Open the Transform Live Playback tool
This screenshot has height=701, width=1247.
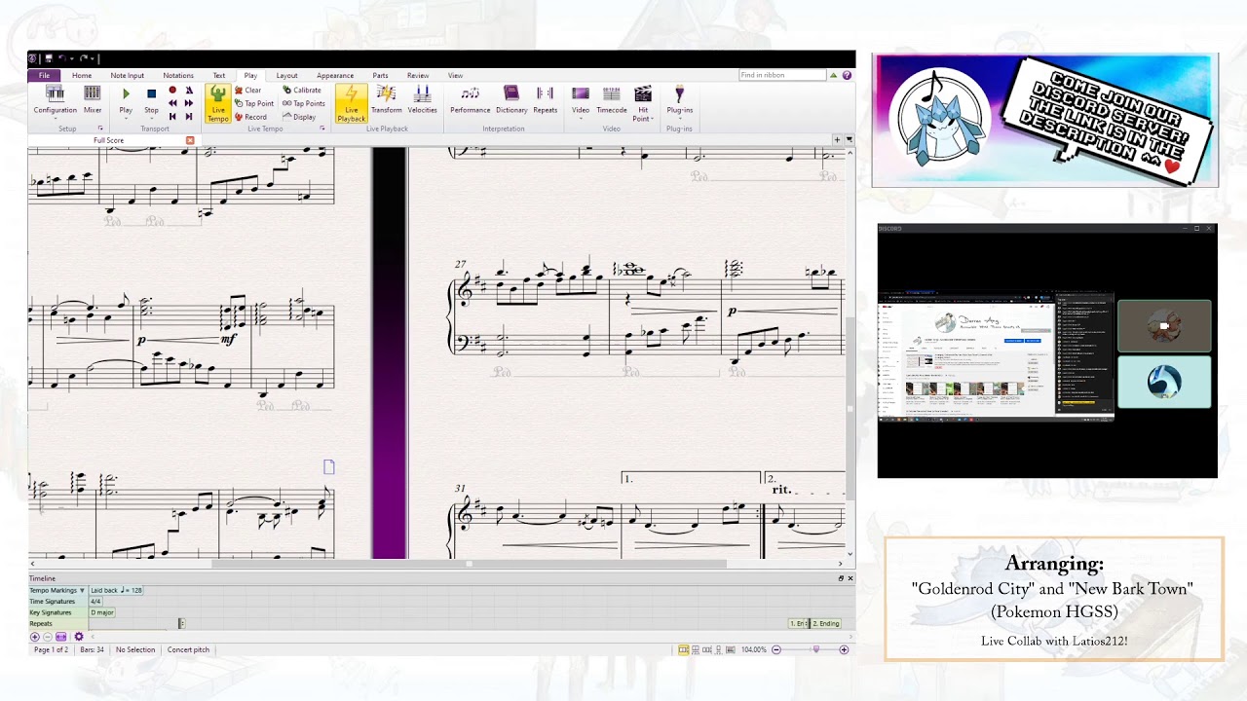pos(386,99)
